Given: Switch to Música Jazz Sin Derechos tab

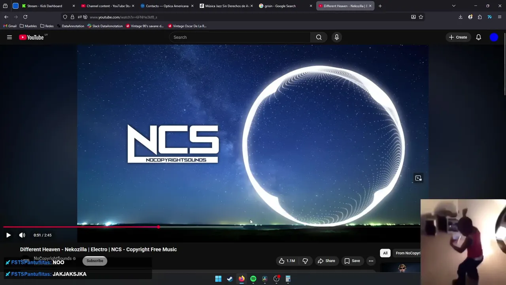Looking at the screenshot, I should [x=226, y=6].
